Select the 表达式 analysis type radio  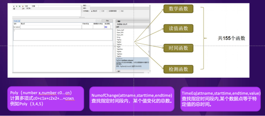click(x=92, y=11)
